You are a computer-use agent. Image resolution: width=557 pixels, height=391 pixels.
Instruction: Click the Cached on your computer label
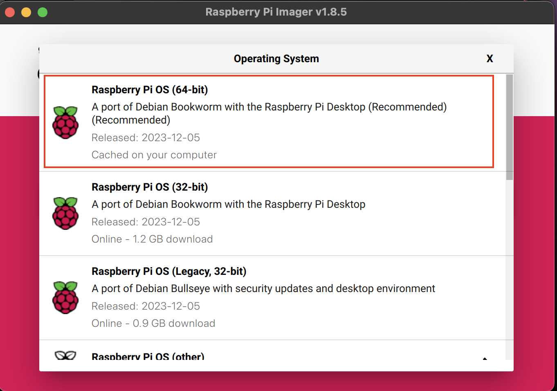(154, 155)
